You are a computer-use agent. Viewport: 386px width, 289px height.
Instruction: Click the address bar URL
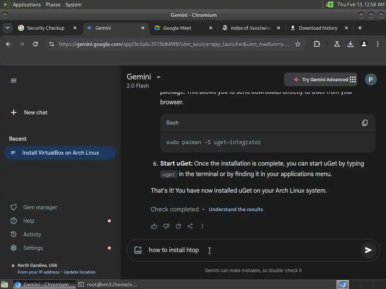(174, 44)
